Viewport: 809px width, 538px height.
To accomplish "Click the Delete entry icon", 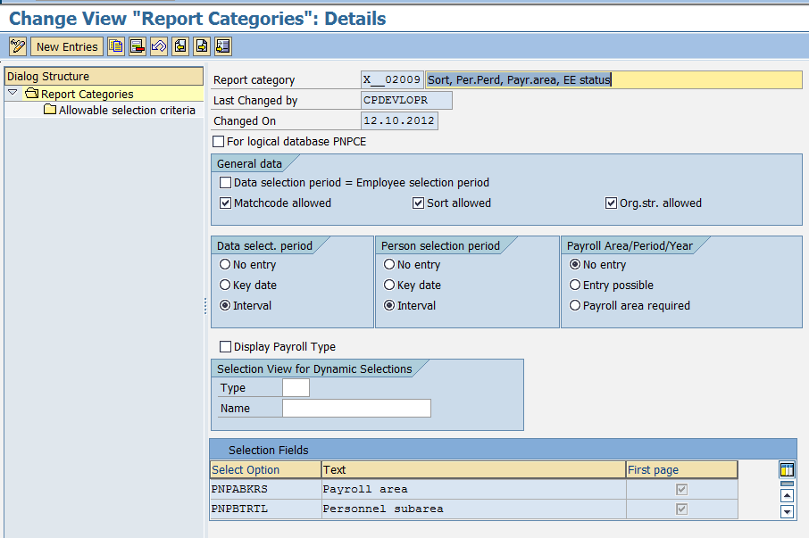I will click(138, 46).
